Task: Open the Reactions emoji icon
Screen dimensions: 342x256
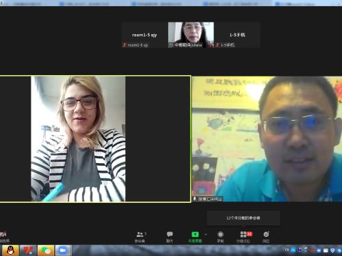Action: click(266, 234)
